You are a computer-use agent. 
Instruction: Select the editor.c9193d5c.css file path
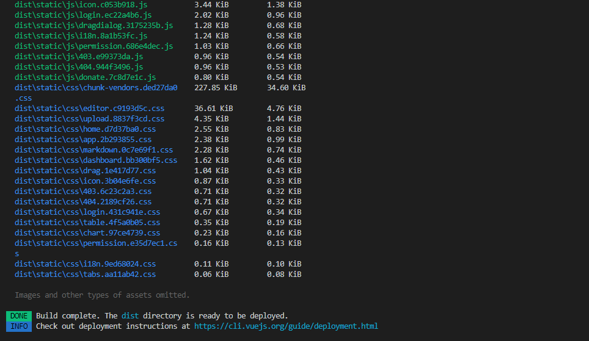click(x=89, y=109)
